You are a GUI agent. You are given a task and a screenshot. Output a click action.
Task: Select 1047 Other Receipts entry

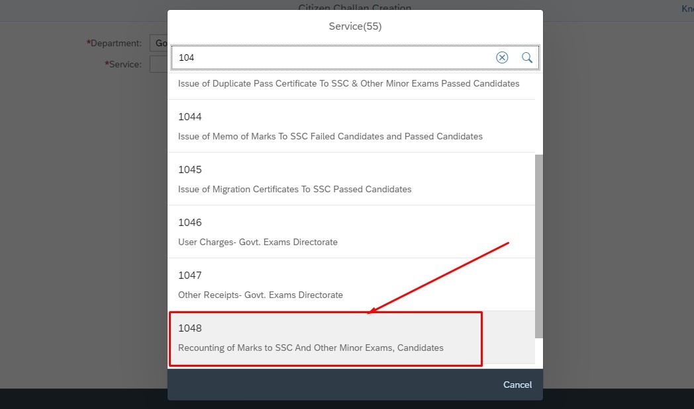[351, 284]
